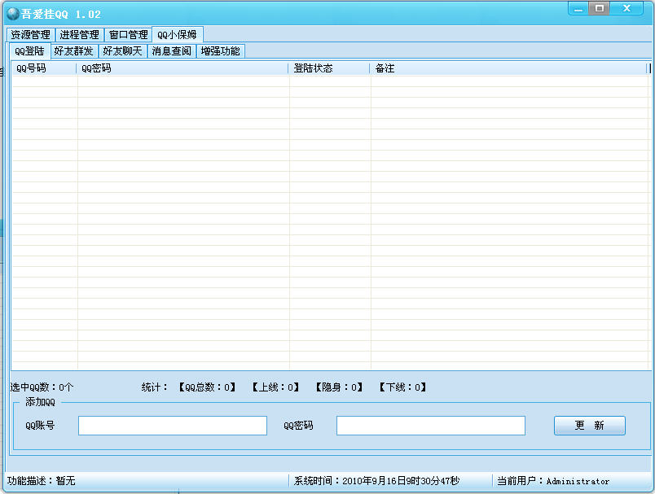The height and width of the screenshot is (494, 655).
Task: Open the 好友聊天 sub-tab
Action: tap(122, 51)
